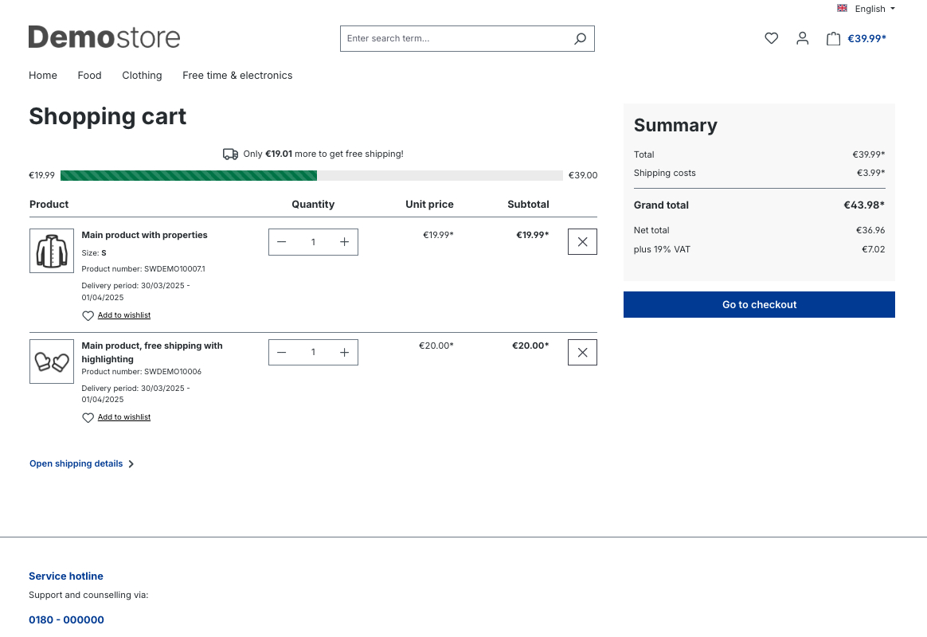927x637 pixels.
Task: Click the mittens product thumbnail
Action: [52, 361]
